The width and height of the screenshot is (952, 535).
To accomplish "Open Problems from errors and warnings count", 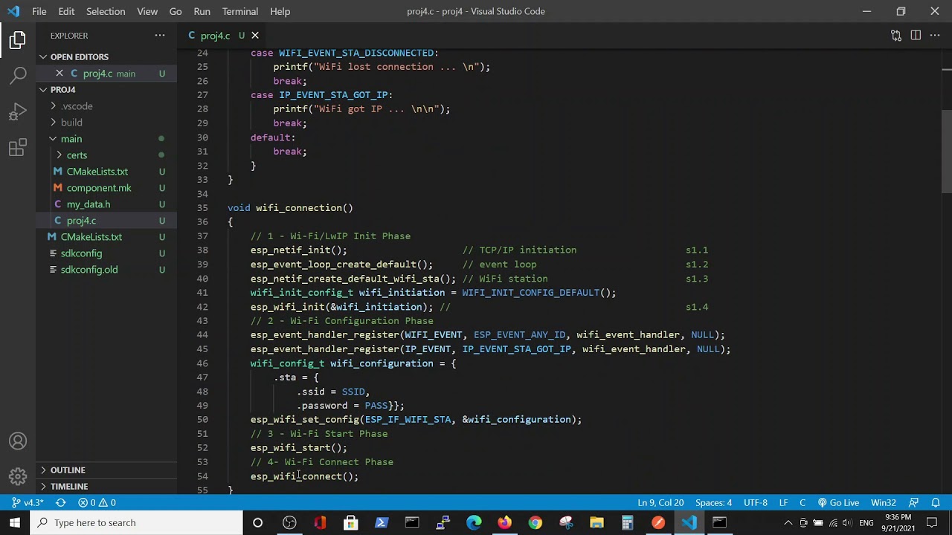I will pyautogui.click(x=97, y=503).
